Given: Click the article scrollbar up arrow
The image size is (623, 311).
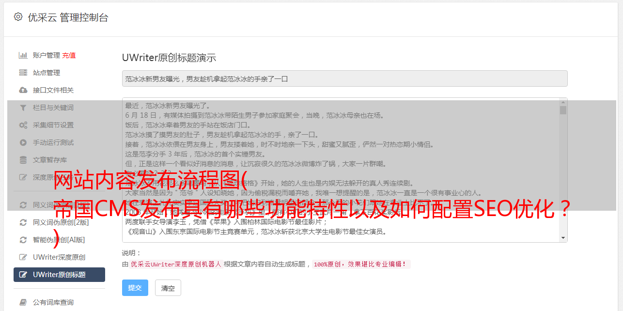Looking at the screenshot, I should pyautogui.click(x=563, y=102).
